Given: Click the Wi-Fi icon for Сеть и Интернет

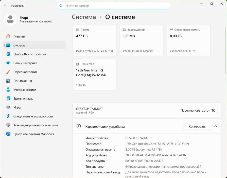Looking at the screenshot, I should 8,63.
